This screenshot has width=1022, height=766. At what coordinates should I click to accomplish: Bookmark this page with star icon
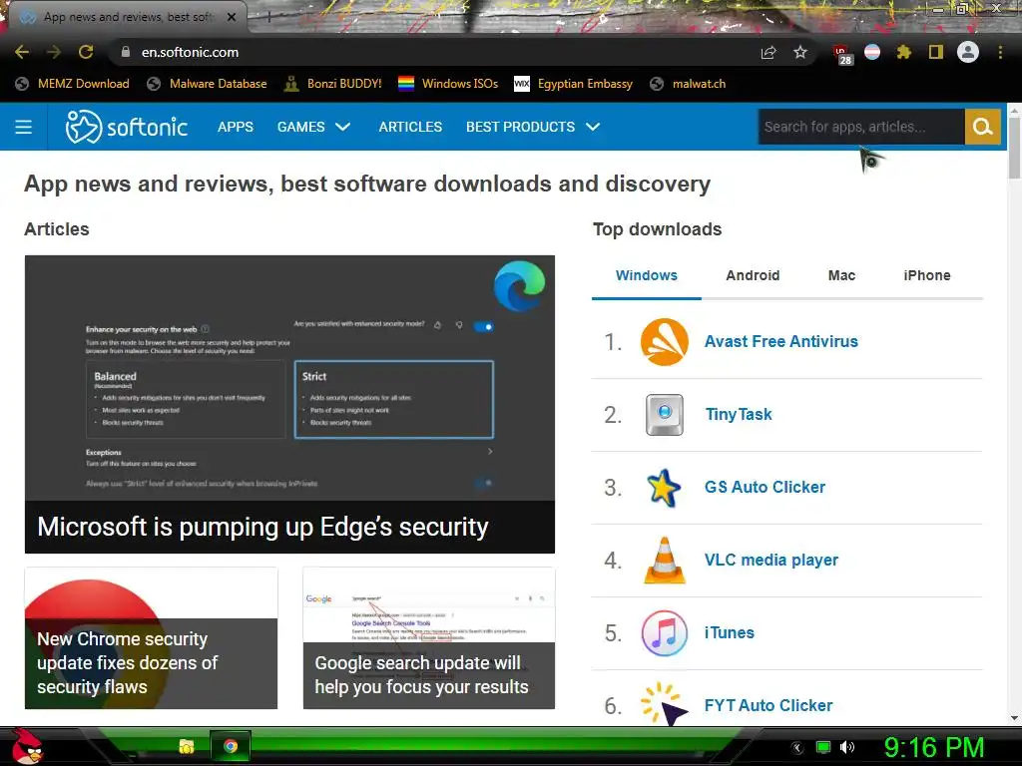tap(800, 52)
